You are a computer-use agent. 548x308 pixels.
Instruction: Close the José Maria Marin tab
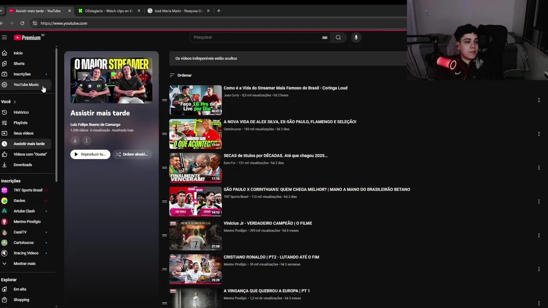[208, 11]
